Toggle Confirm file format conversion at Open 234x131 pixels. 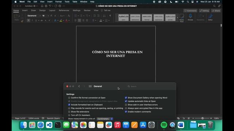tap(69, 98)
